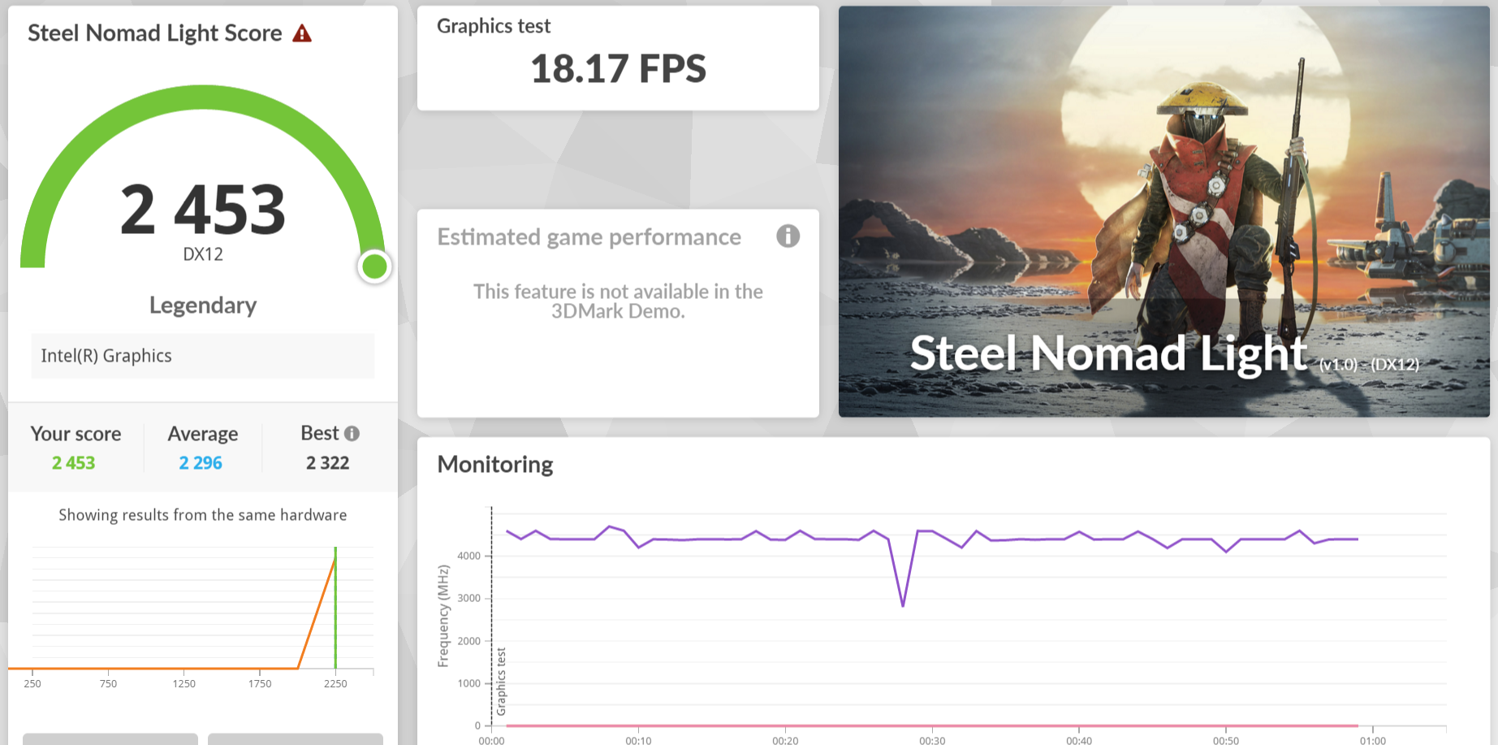
Task: Click the 4000 label on the frequency axis
Action: [469, 557]
